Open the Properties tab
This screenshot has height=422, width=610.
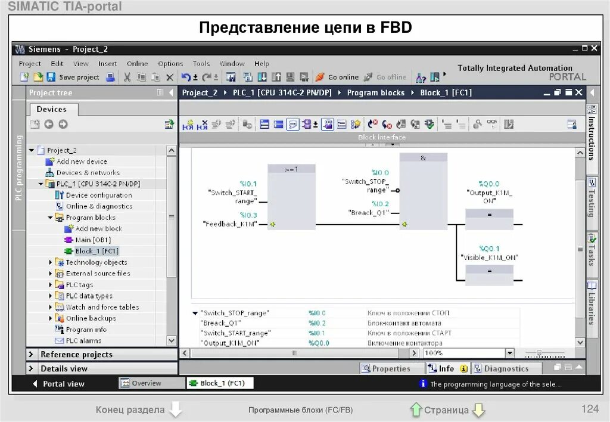pos(391,369)
